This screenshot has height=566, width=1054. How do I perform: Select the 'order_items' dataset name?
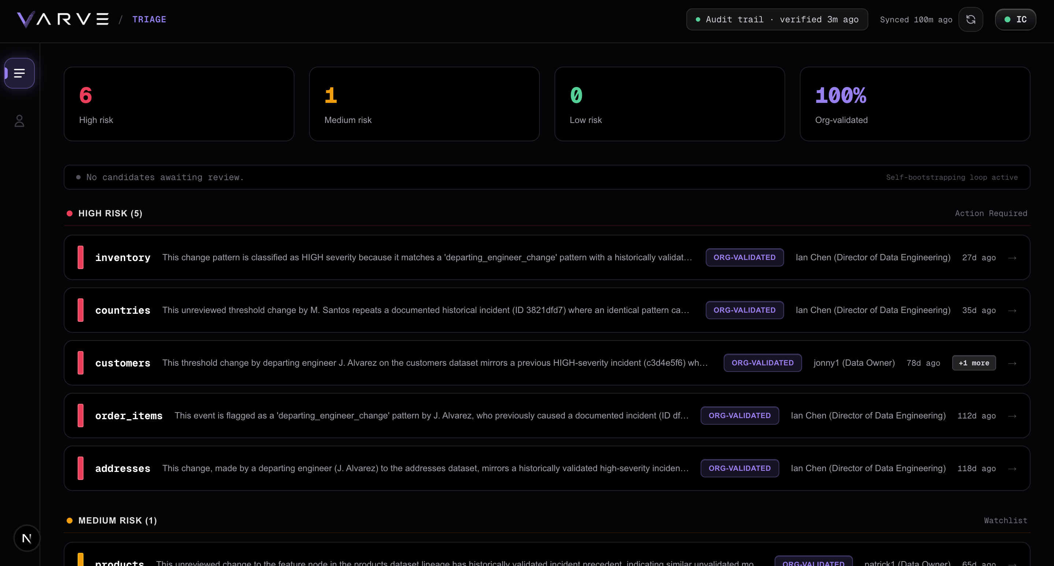pos(129,416)
